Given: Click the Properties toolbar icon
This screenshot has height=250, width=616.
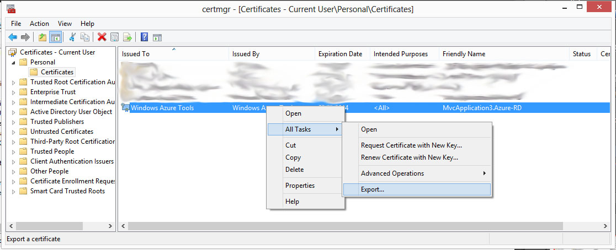Looking at the screenshot, I should (x=114, y=37).
